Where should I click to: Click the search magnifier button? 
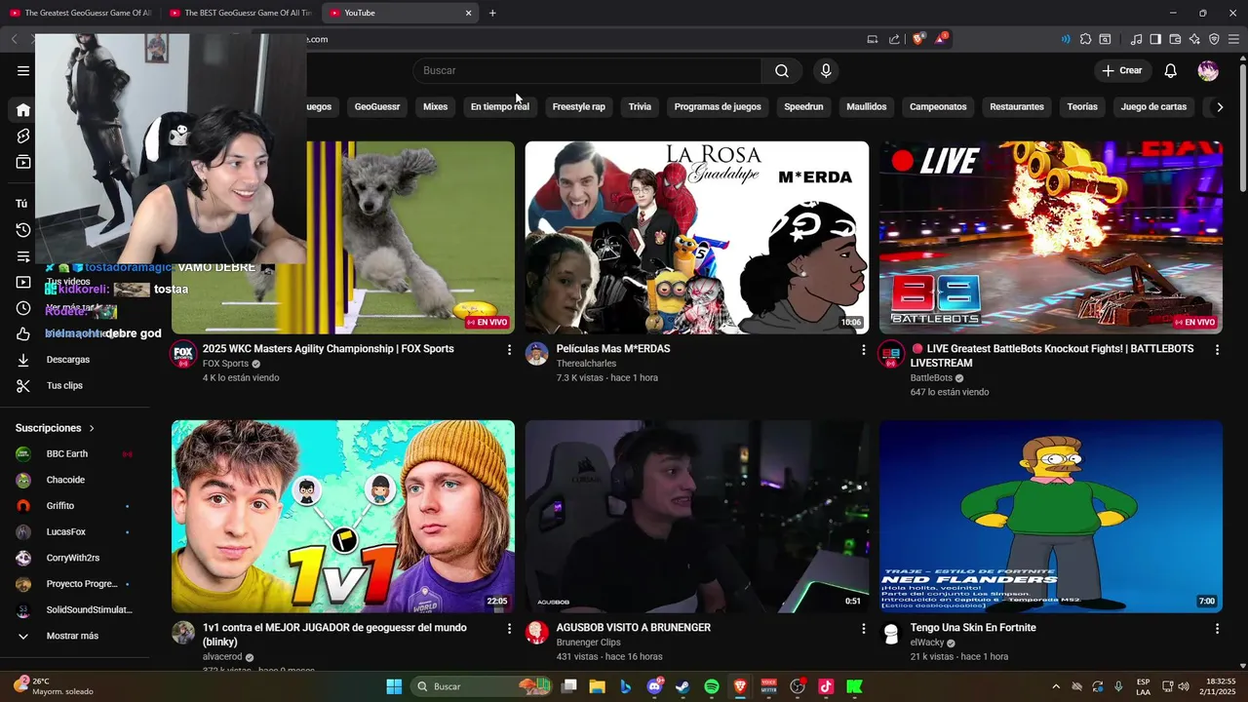click(x=782, y=70)
